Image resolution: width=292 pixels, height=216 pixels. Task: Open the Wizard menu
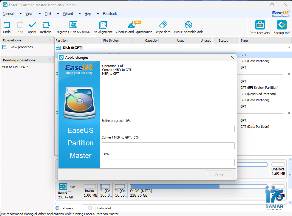click(x=68, y=14)
